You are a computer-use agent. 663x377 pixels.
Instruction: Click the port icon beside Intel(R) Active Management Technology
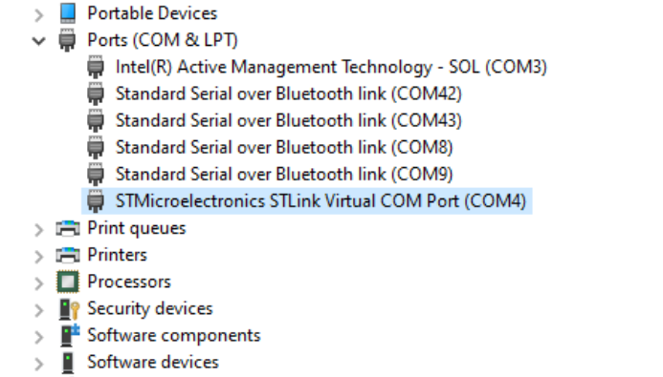click(96, 67)
